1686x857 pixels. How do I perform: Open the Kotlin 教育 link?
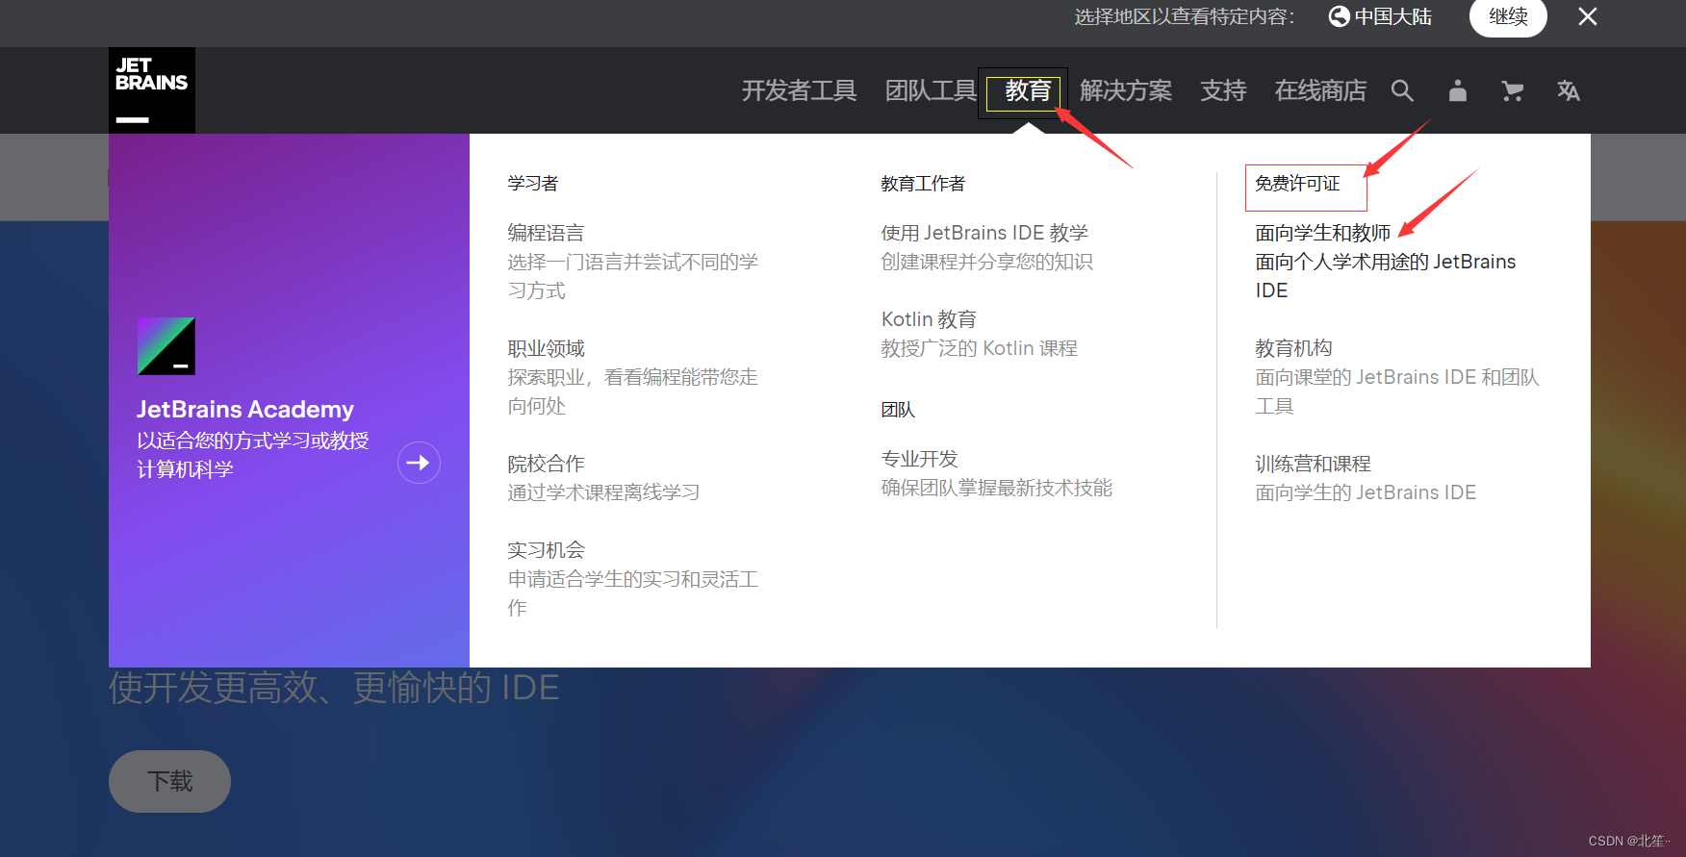[929, 319]
